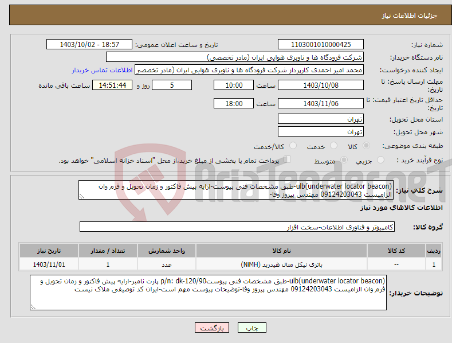Toggle the اسناد خزانه اسلامی payment checkbox
Viewport: 452px width, 343px height.
tap(288, 159)
